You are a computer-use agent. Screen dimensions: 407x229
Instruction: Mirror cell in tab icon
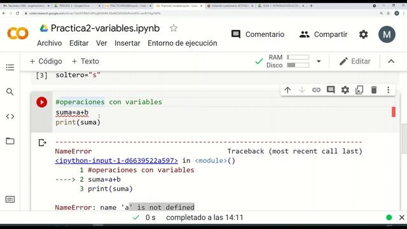pyautogui.click(x=359, y=90)
